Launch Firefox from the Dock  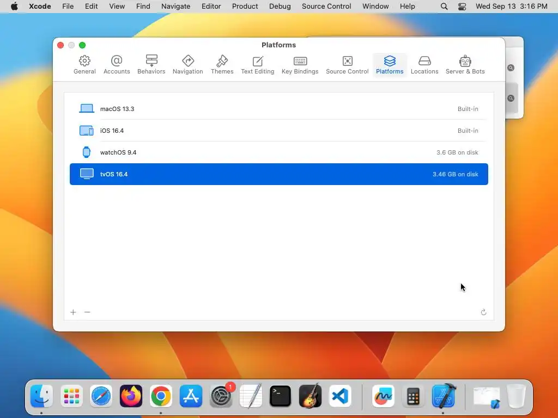(131, 396)
